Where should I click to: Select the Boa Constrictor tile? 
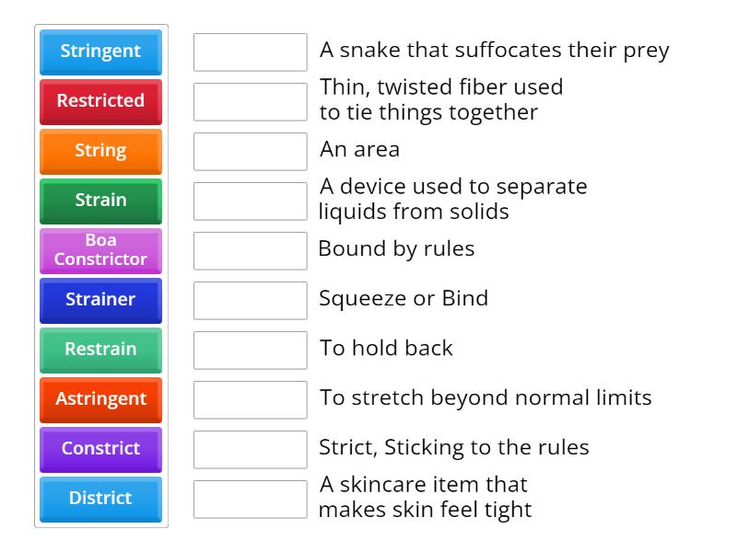(x=100, y=251)
